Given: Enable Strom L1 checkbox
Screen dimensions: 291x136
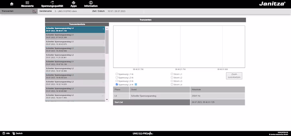Looking at the screenshot, I should [x=172, y=74].
